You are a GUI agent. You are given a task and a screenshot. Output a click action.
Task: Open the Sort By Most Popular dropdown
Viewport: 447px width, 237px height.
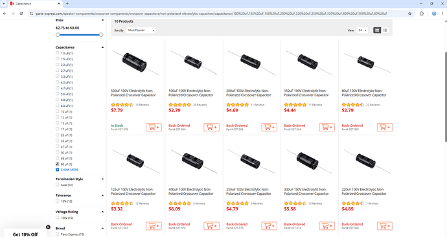click(x=141, y=30)
